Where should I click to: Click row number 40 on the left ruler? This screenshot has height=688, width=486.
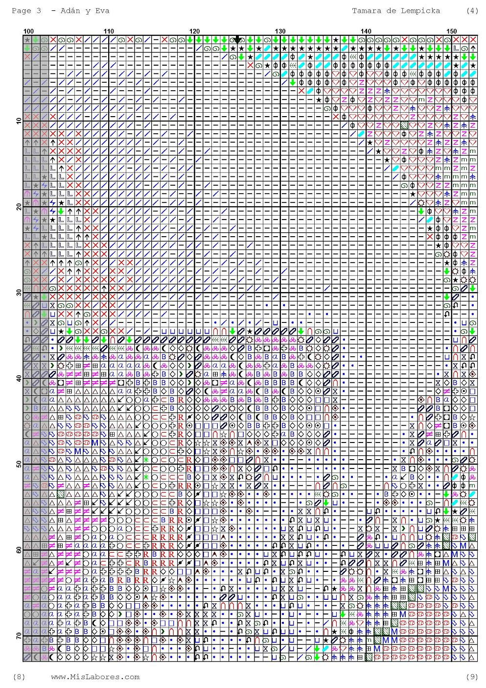[x=19, y=378]
